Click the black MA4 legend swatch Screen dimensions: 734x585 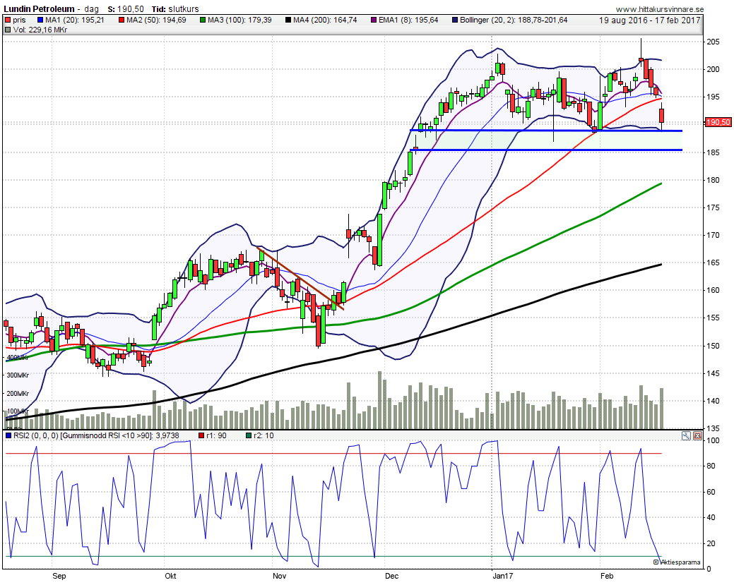[x=288, y=20]
